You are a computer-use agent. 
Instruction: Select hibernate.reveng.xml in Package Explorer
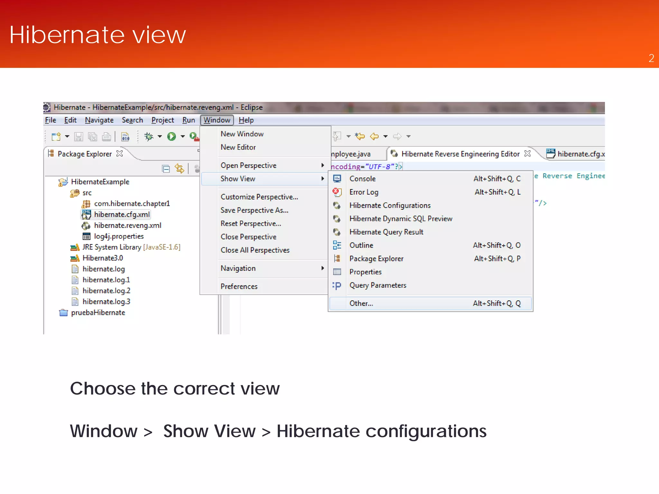[x=127, y=225]
